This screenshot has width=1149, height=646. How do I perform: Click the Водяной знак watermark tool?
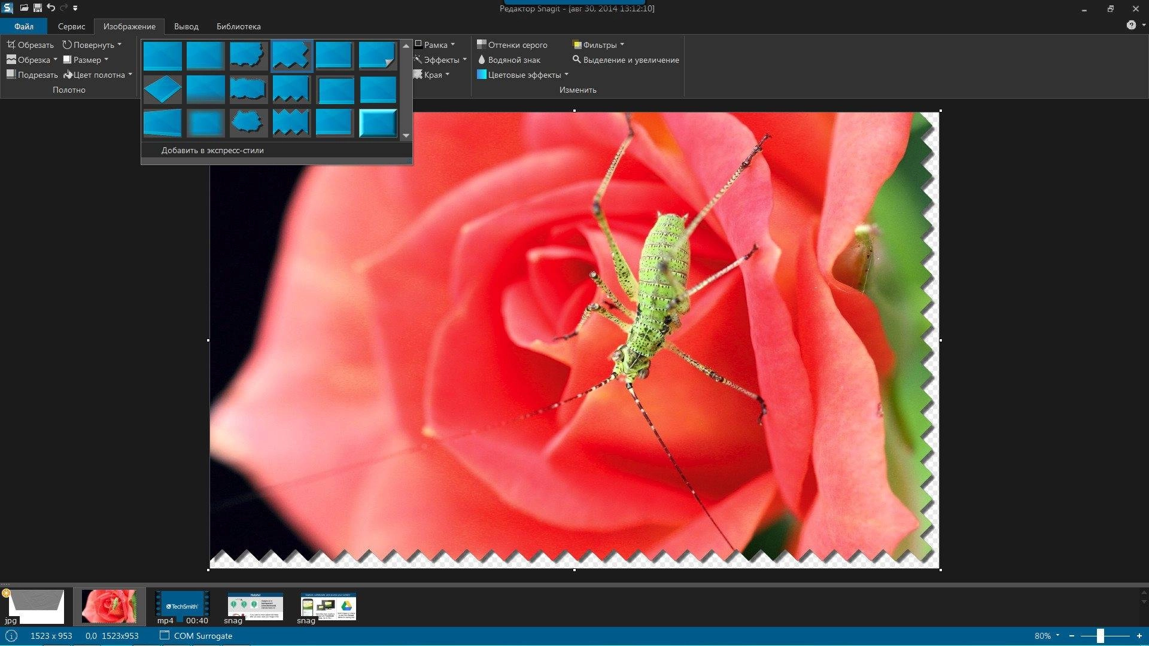click(x=509, y=60)
